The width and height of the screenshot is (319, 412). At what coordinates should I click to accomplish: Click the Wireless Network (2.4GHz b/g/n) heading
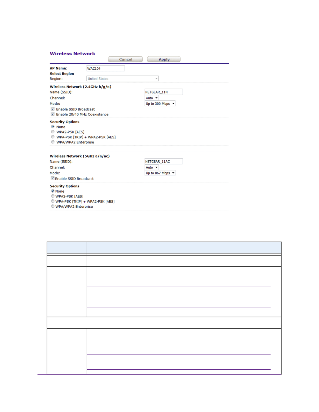tap(80, 87)
